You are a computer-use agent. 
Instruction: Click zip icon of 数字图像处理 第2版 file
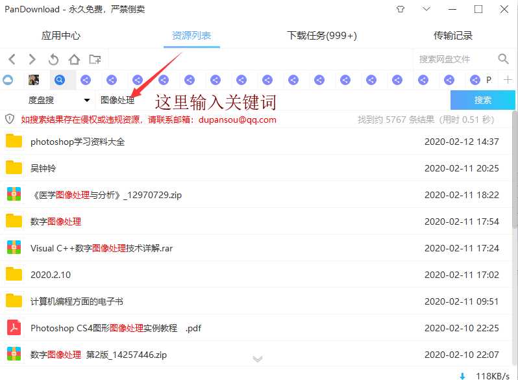14,354
